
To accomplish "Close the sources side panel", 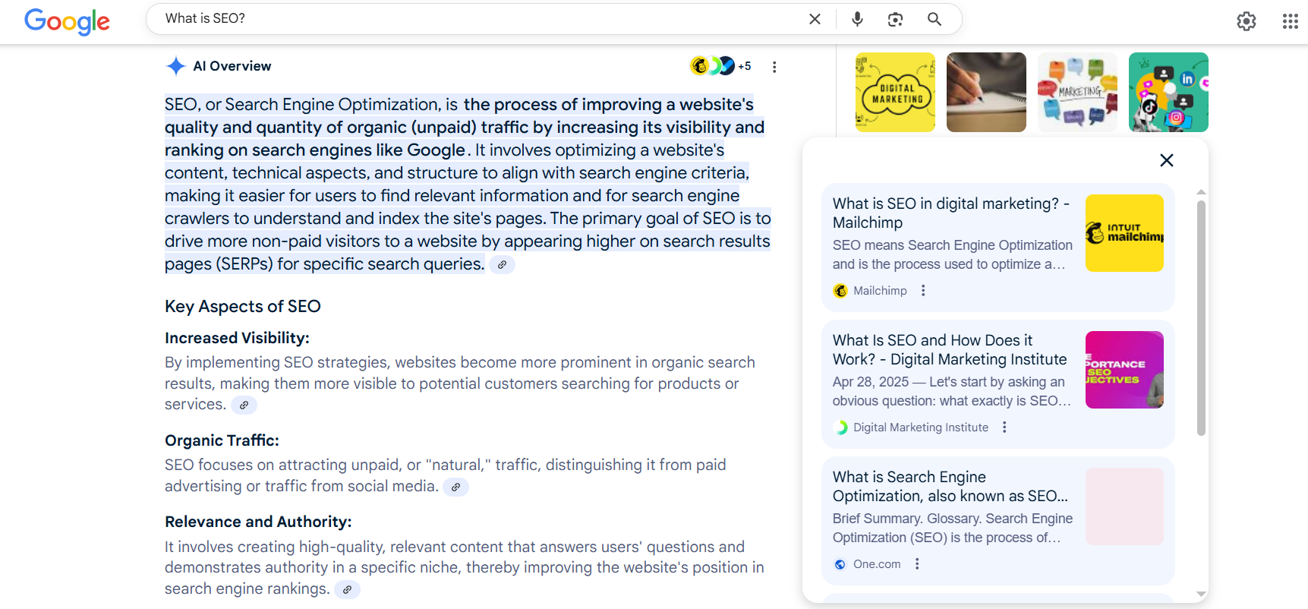I will pos(1167,160).
